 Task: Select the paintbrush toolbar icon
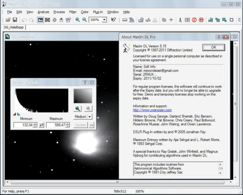(x=180, y=20)
